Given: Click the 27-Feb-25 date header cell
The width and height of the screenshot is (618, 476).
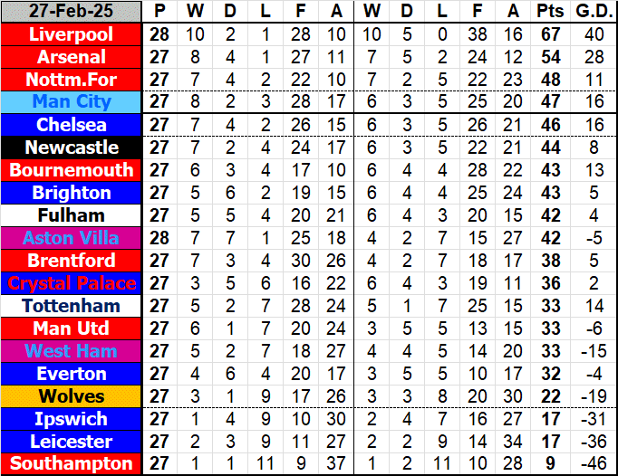Looking at the screenshot, I should pyautogui.click(x=72, y=12).
